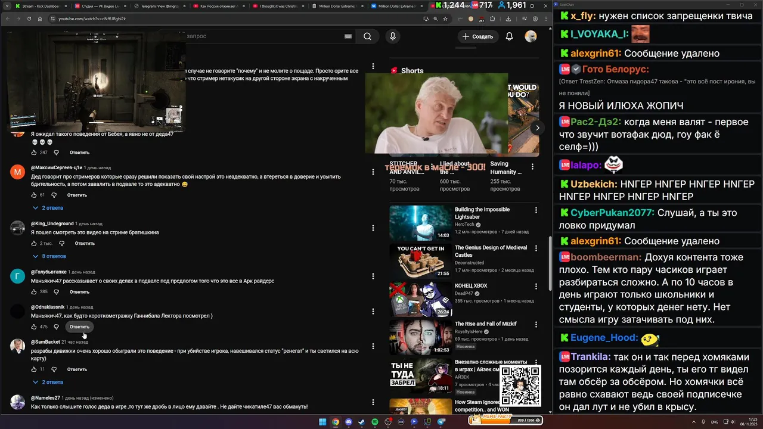Open the YouTube account avatar menu

pyautogui.click(x=531, y=36)
